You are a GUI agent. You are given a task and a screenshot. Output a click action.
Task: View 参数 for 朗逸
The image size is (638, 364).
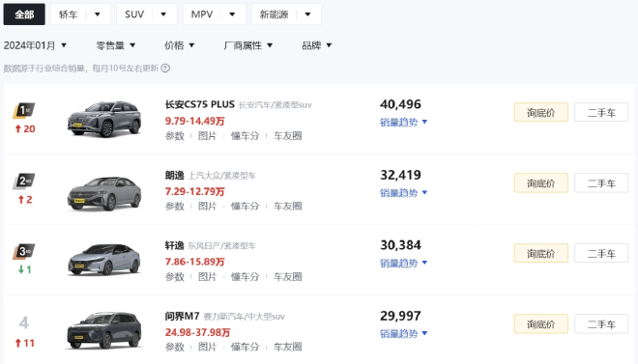175,206
